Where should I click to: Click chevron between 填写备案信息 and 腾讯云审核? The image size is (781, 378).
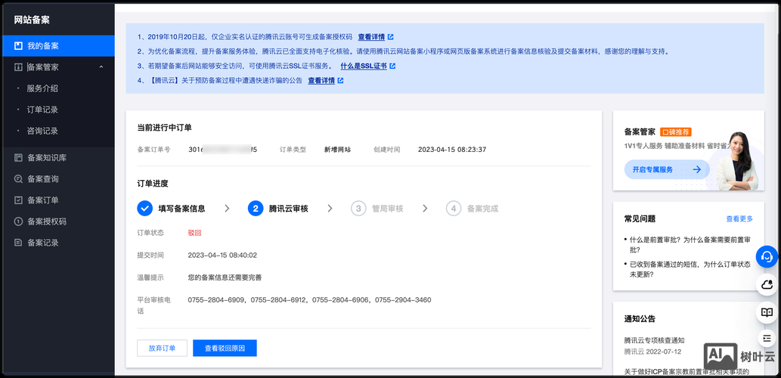(227, 209)
